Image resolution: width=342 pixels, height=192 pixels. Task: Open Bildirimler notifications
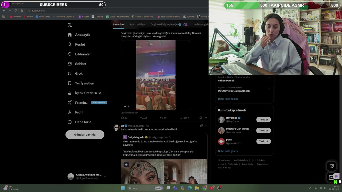point(79,54)
